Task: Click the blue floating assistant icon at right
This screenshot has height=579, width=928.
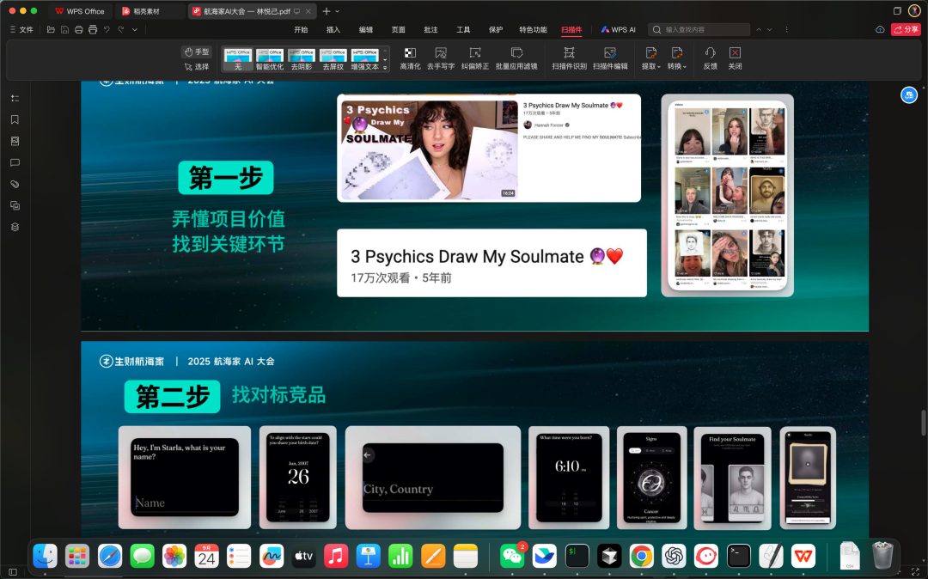Action: [909, 94]
